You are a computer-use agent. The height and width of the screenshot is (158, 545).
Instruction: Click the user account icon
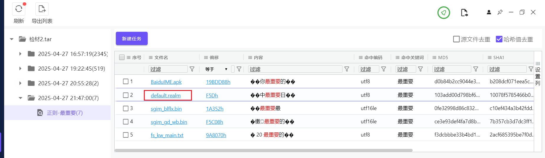coord(489,12)
